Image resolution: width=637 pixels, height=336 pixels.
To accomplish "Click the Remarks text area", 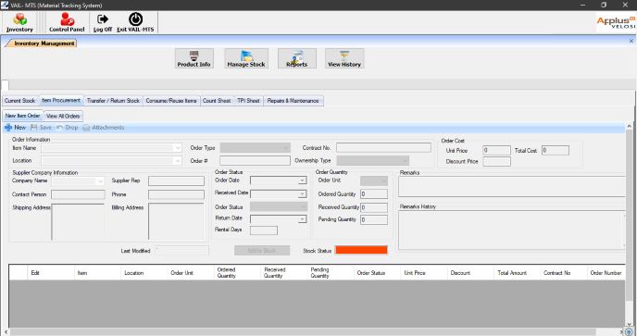I will click(512, 186).
